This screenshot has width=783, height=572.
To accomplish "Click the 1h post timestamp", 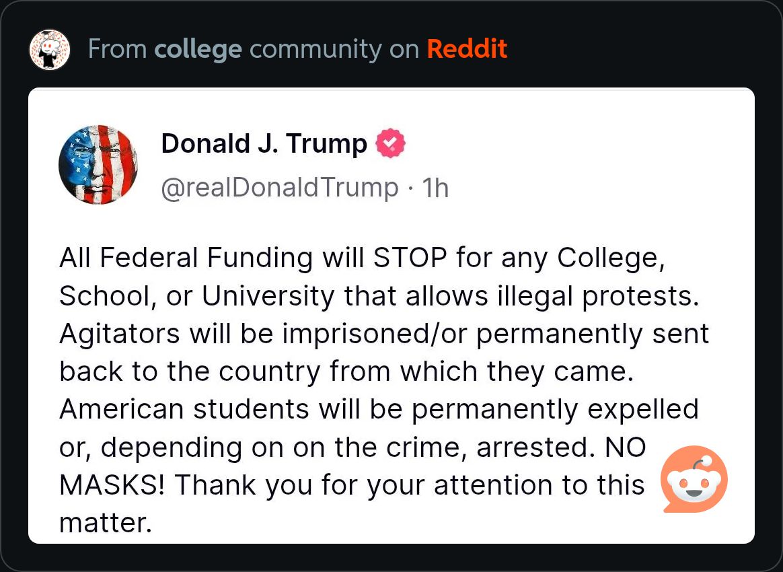I will pos(435,188).
